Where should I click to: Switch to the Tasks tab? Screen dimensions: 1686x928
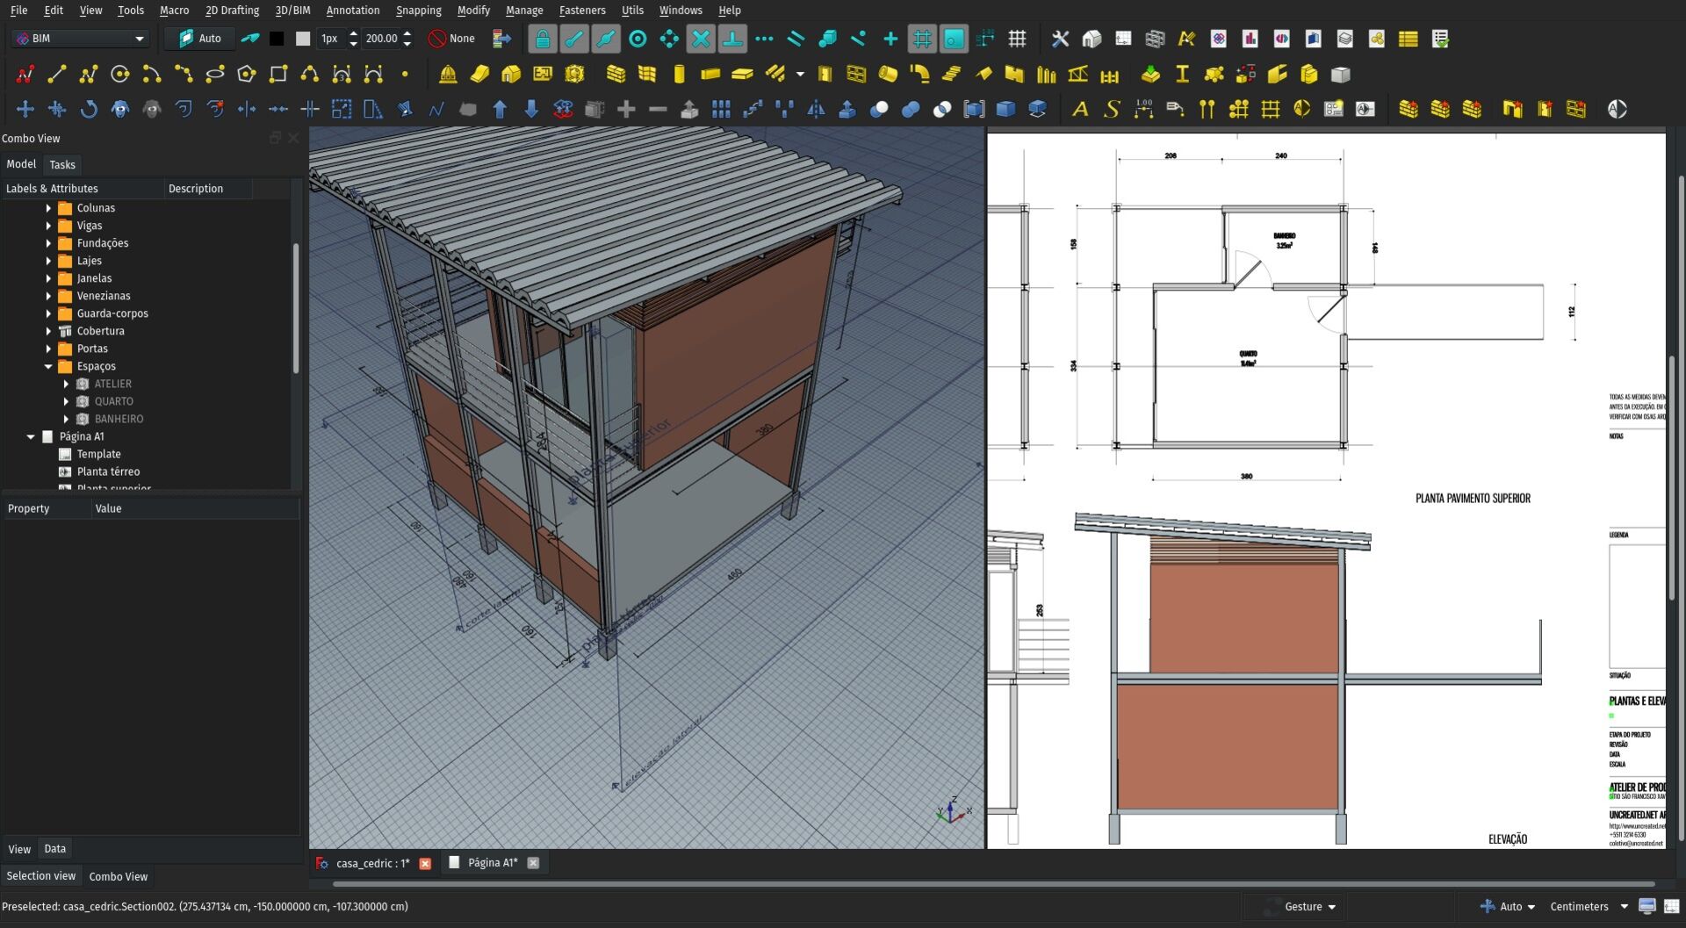coord(62,165)
